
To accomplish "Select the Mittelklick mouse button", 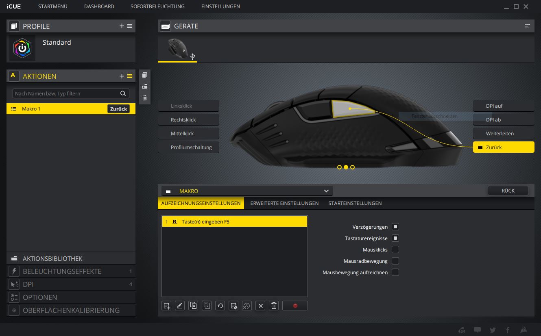I will (188, 134).
